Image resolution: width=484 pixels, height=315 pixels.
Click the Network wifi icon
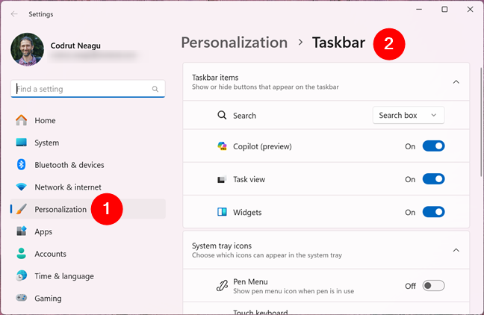(x=22, y=187)
